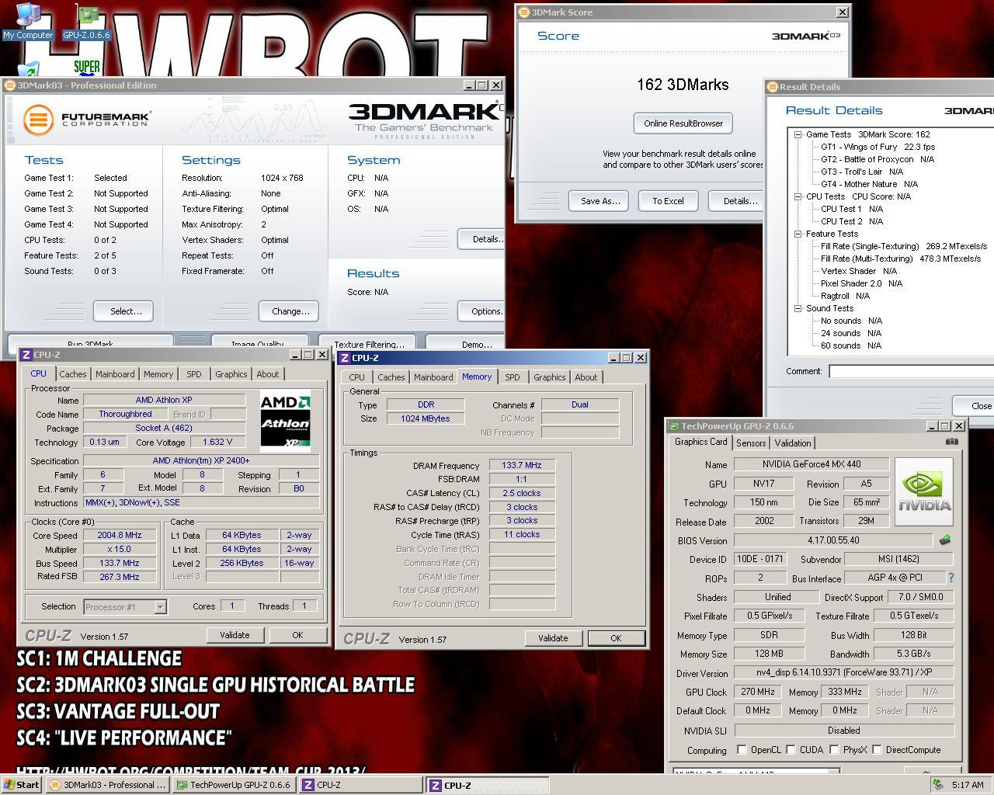Image resolution: width=994 pixels, height=795 pixels.
Task: Switch to Mainboard tab in CPU-Z processor window
Action: click(x=115, y=374)
